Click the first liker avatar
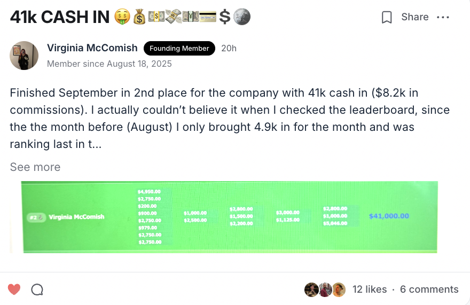The image size is (470, 305). point(311,290)
